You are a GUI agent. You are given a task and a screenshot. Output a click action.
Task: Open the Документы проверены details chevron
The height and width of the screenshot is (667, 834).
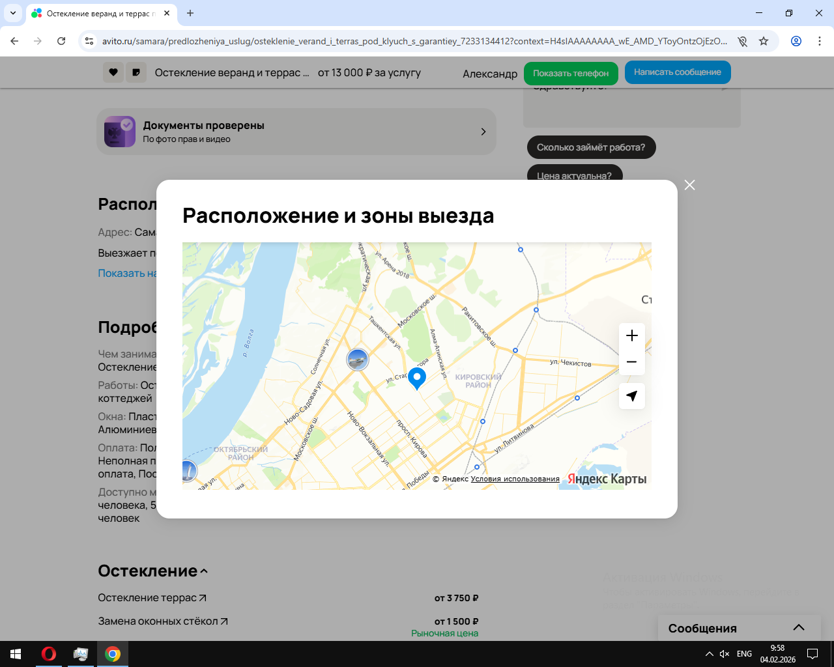483,132
